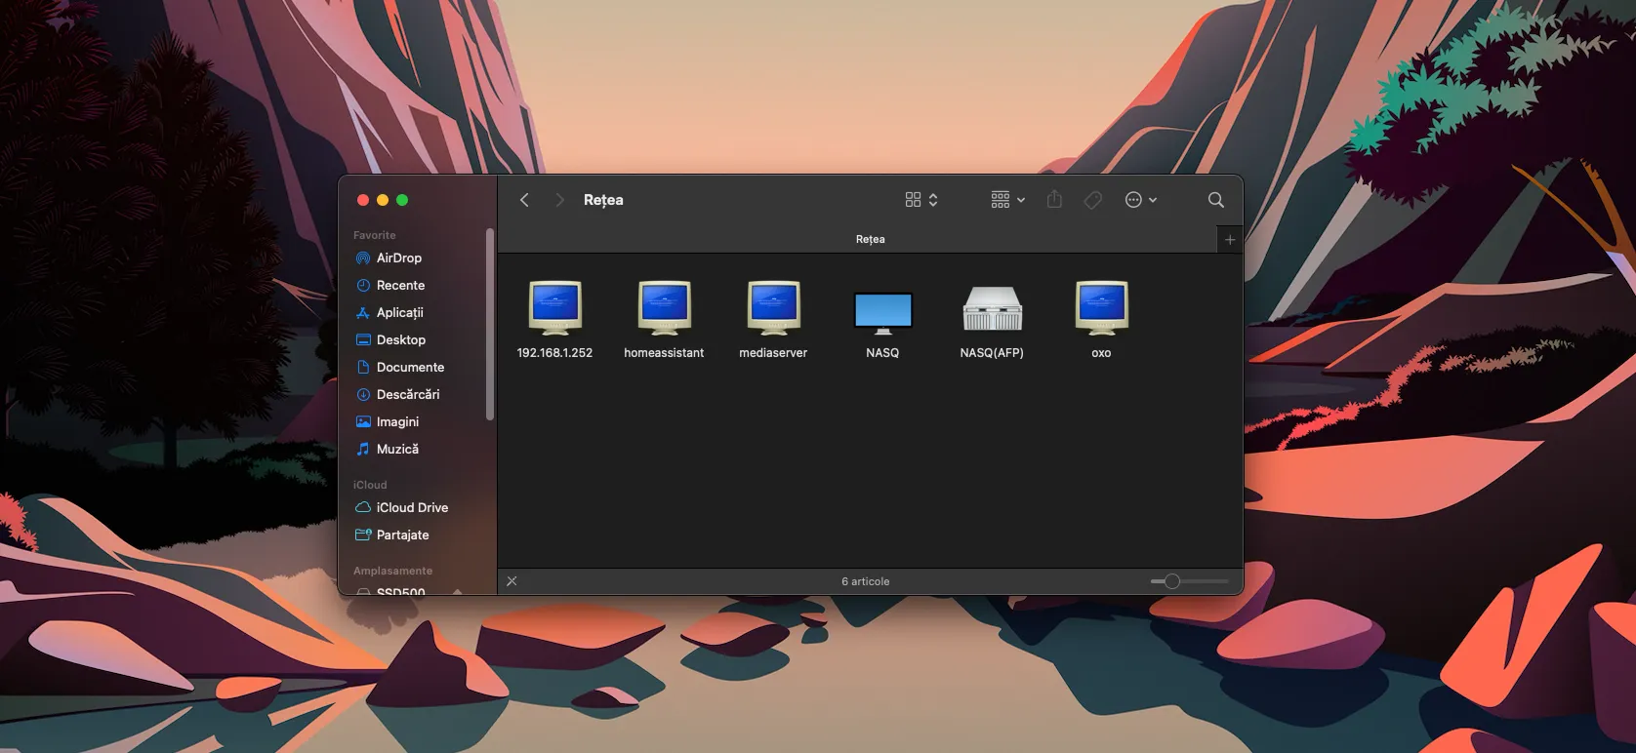
Task: Open the icon view switcher dropdown
Action: click(x=920, y=200)
